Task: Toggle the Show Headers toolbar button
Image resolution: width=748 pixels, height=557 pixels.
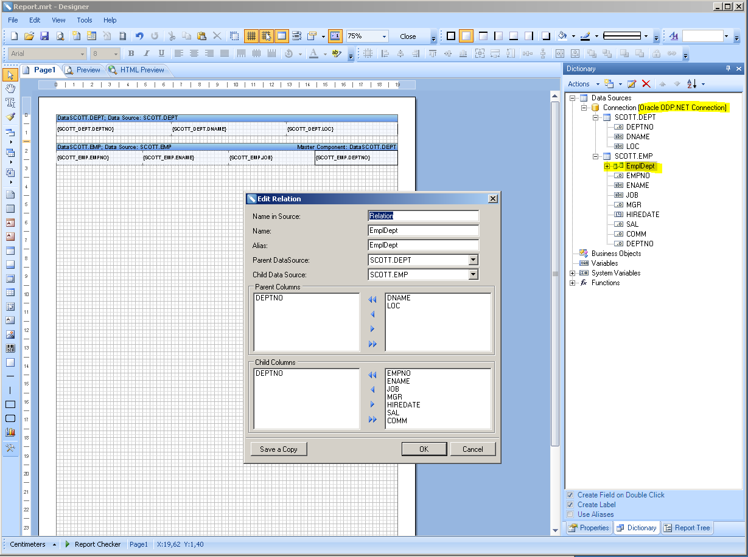Action: [281, 36]
